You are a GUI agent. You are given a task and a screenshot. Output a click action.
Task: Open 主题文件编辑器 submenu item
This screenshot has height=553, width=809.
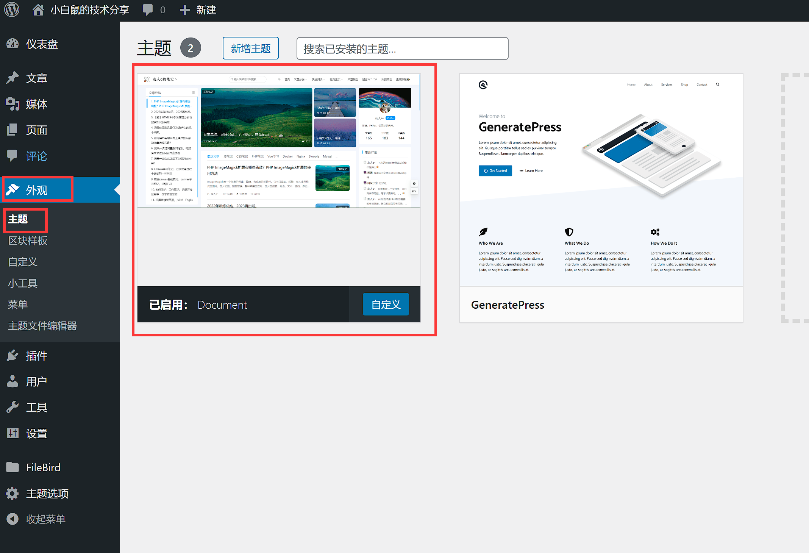[42, 326]
